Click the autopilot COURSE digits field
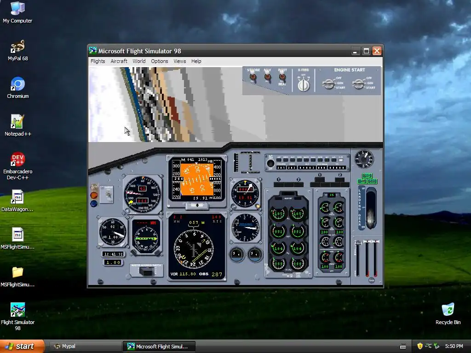 pyautogui.click(x=281, y=167)
